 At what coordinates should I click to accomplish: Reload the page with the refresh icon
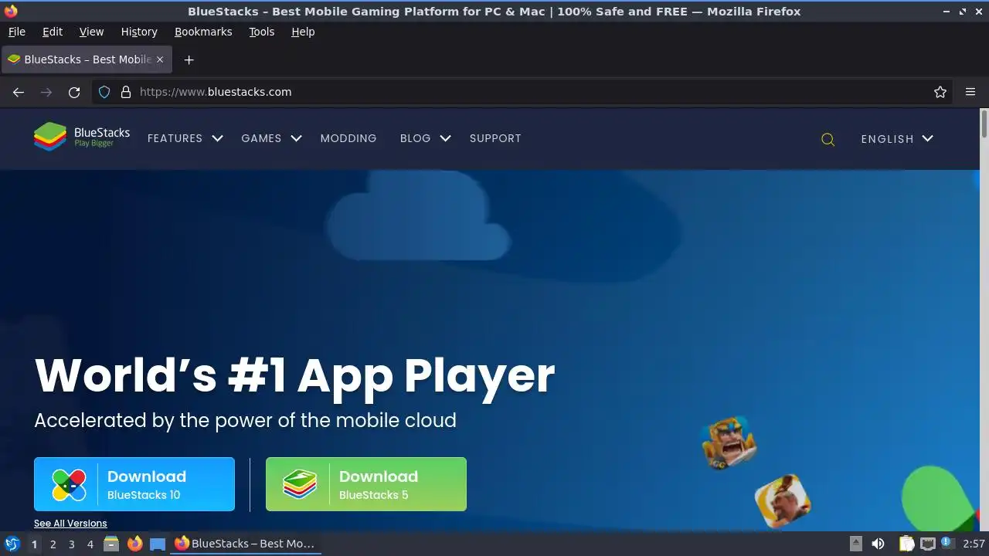(x=74, y=92)
